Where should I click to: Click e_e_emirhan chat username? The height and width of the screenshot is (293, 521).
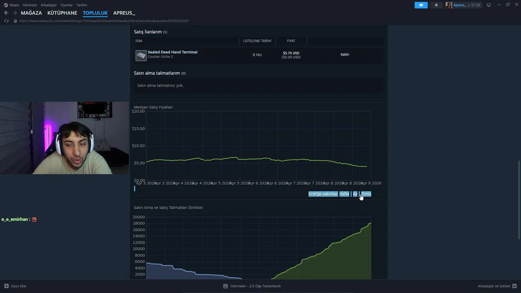click(x=14, y=219)
